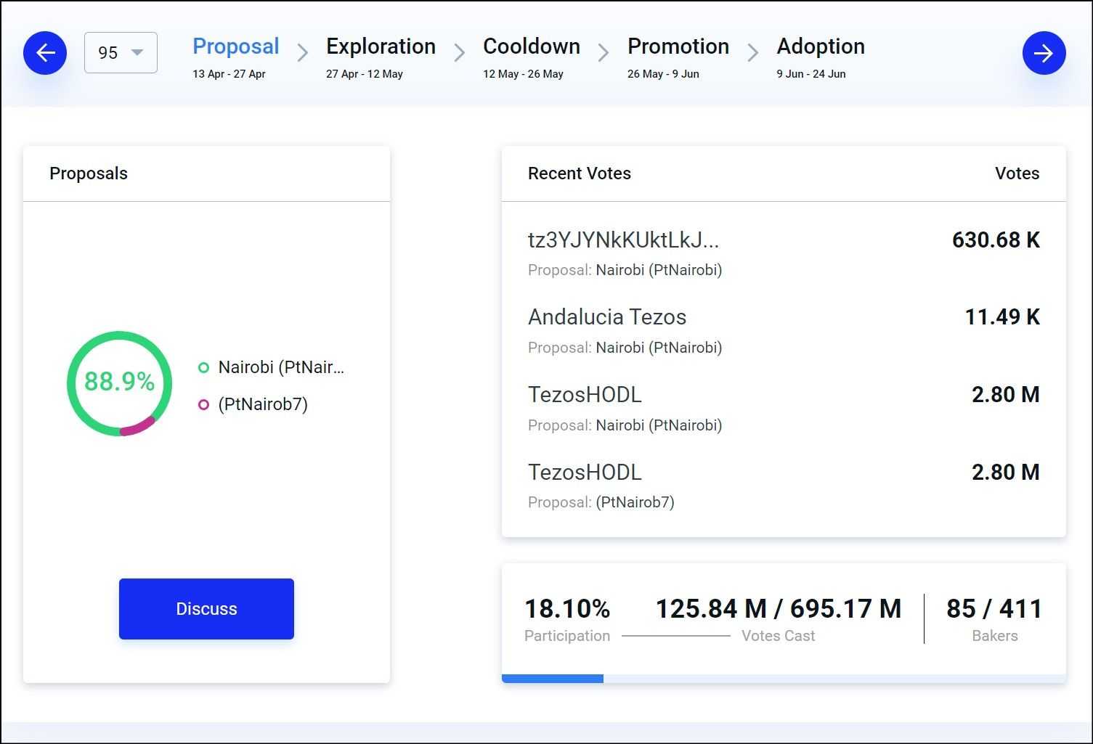The width and height of the screenshot is (1093, 744).
Task: Click the chevron after Proposal stage
Action: click(303, 53)
